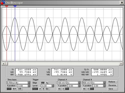Adjust Channel A 100 mV/Div spinner
This screenshot has height=93, width=125.
tap(79, 83)
